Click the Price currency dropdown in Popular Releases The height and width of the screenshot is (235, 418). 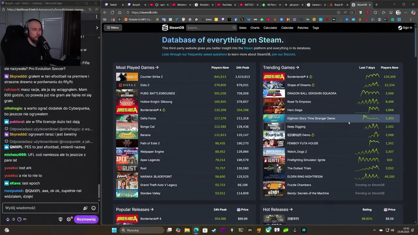pyautogui.click(x=242, y=210)
